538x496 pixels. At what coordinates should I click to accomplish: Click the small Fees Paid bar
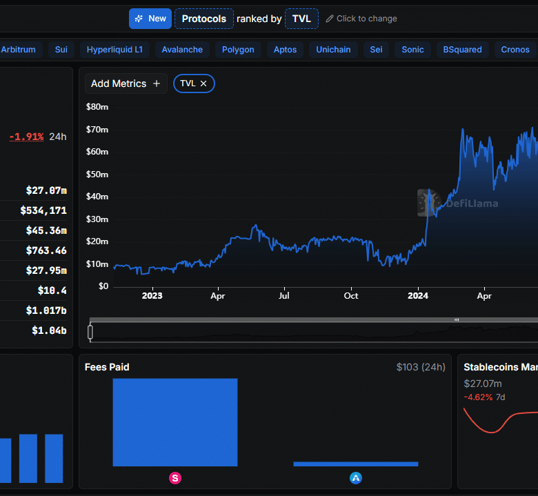pyautogui.click(x=356, y=464)
